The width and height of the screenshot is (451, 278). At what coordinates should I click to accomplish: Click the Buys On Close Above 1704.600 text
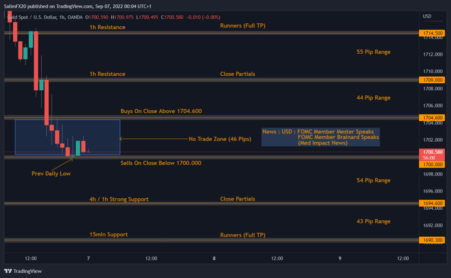point(161,111)
